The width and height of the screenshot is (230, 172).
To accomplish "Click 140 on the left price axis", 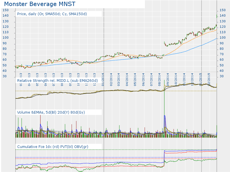I will (5, 16).
